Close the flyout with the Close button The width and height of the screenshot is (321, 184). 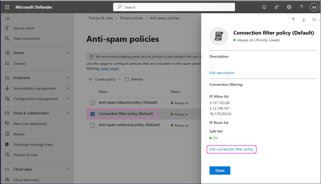(x=220, y=170)
